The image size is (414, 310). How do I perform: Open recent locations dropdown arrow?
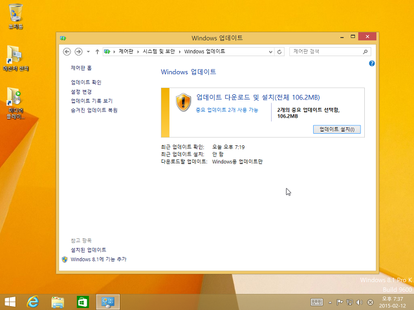click(88, 52)
